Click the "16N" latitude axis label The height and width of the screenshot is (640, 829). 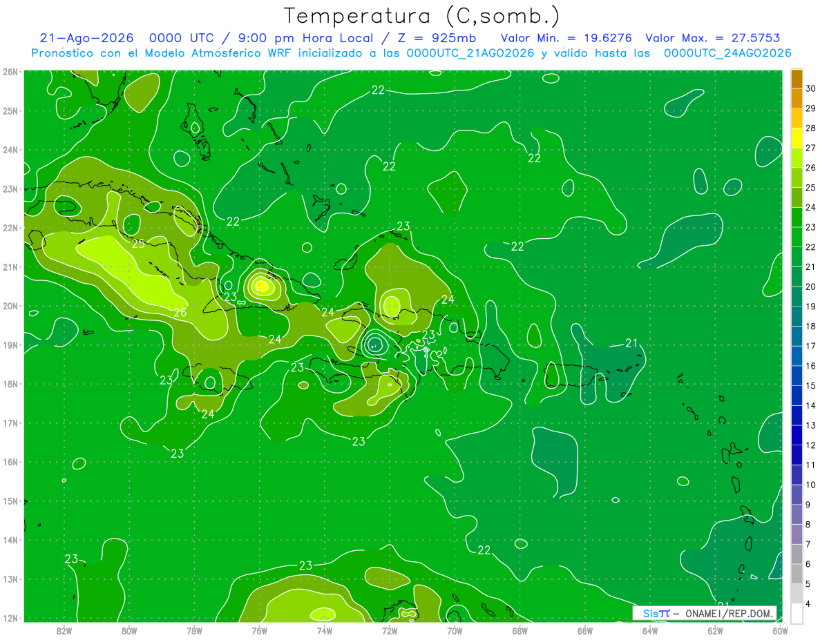[11, 462]
